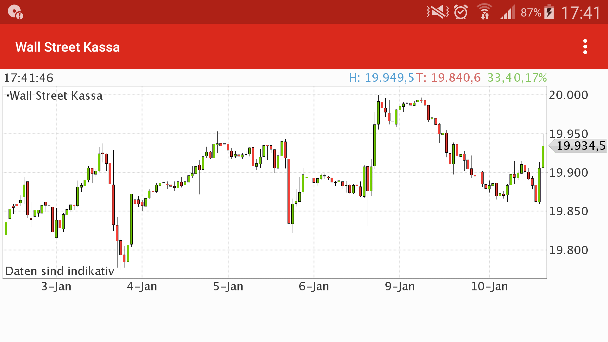
Task: Tap the mobile signal strength icon
Action: coord(507,13)
